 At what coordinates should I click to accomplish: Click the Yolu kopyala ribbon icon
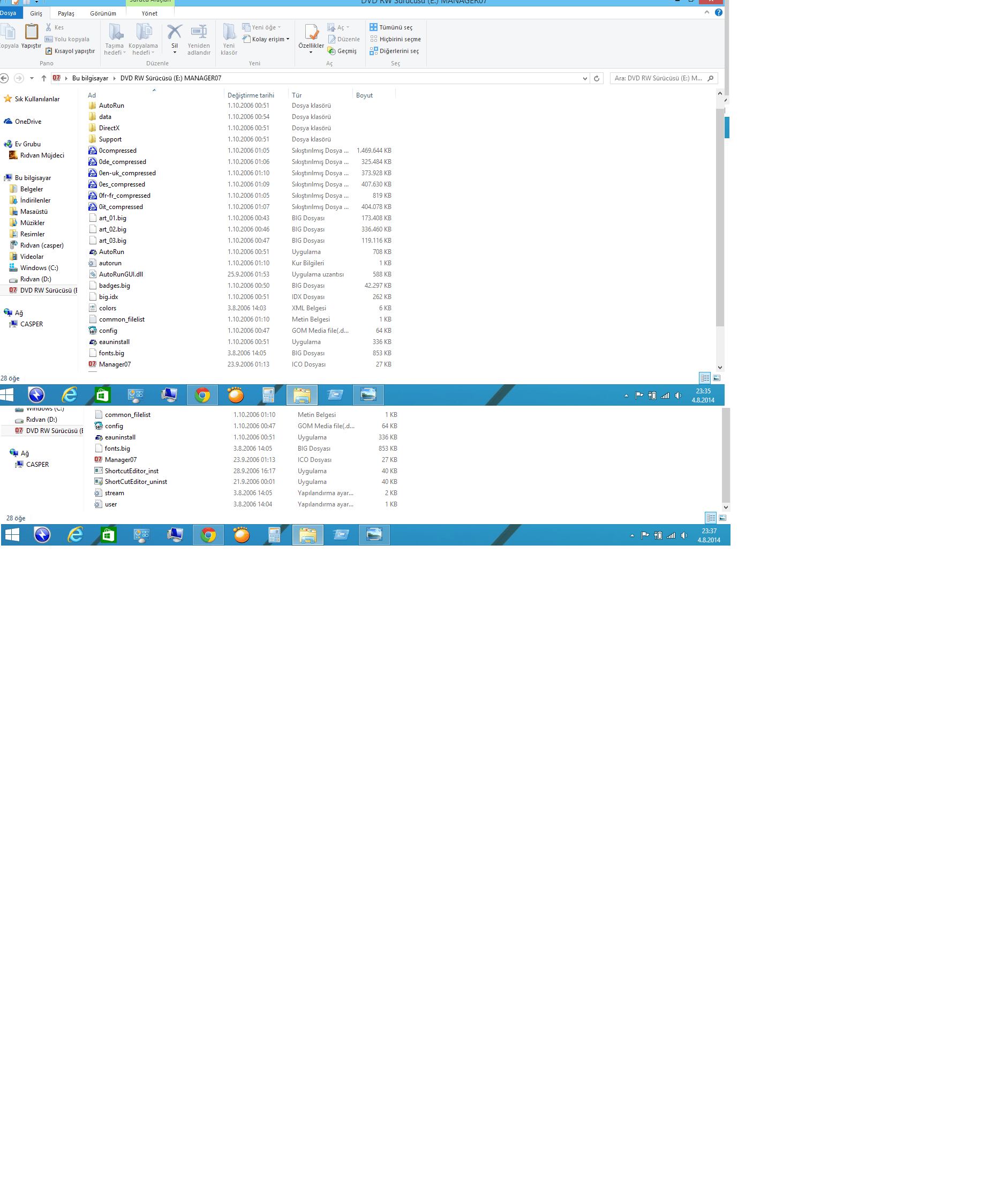49,39
